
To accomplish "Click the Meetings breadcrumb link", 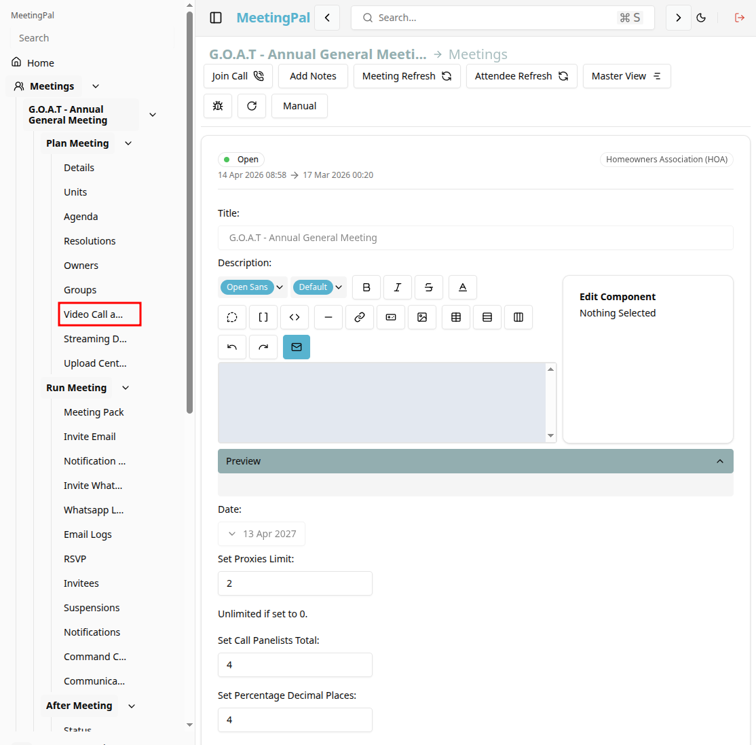I will (478, 54).
